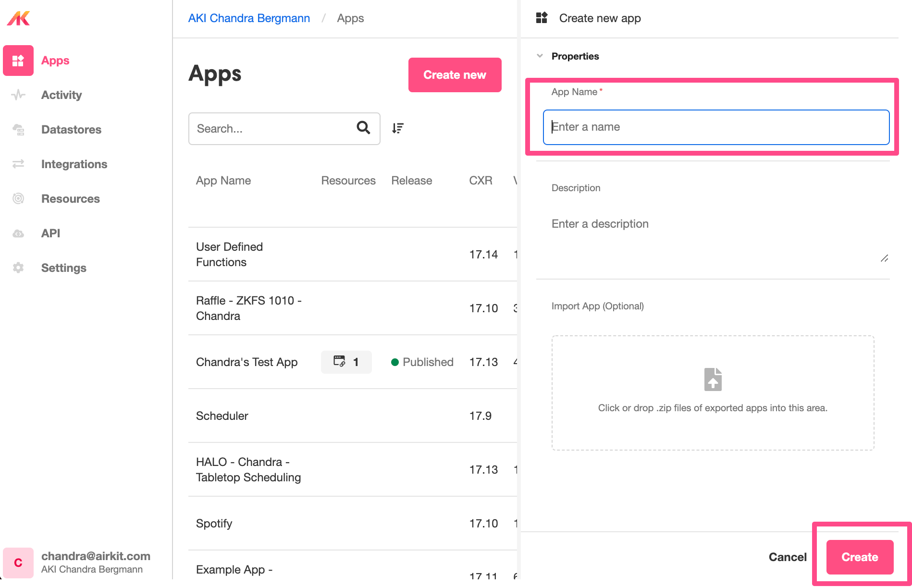This screenshot has width=912, height=587.
Task: Click the search magnifier icon
Action: point(363,127)
